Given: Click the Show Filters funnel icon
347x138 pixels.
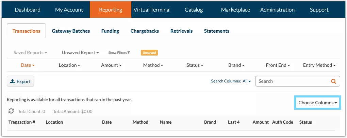Looking at the screenshot, I should click(x=129, y=53).
